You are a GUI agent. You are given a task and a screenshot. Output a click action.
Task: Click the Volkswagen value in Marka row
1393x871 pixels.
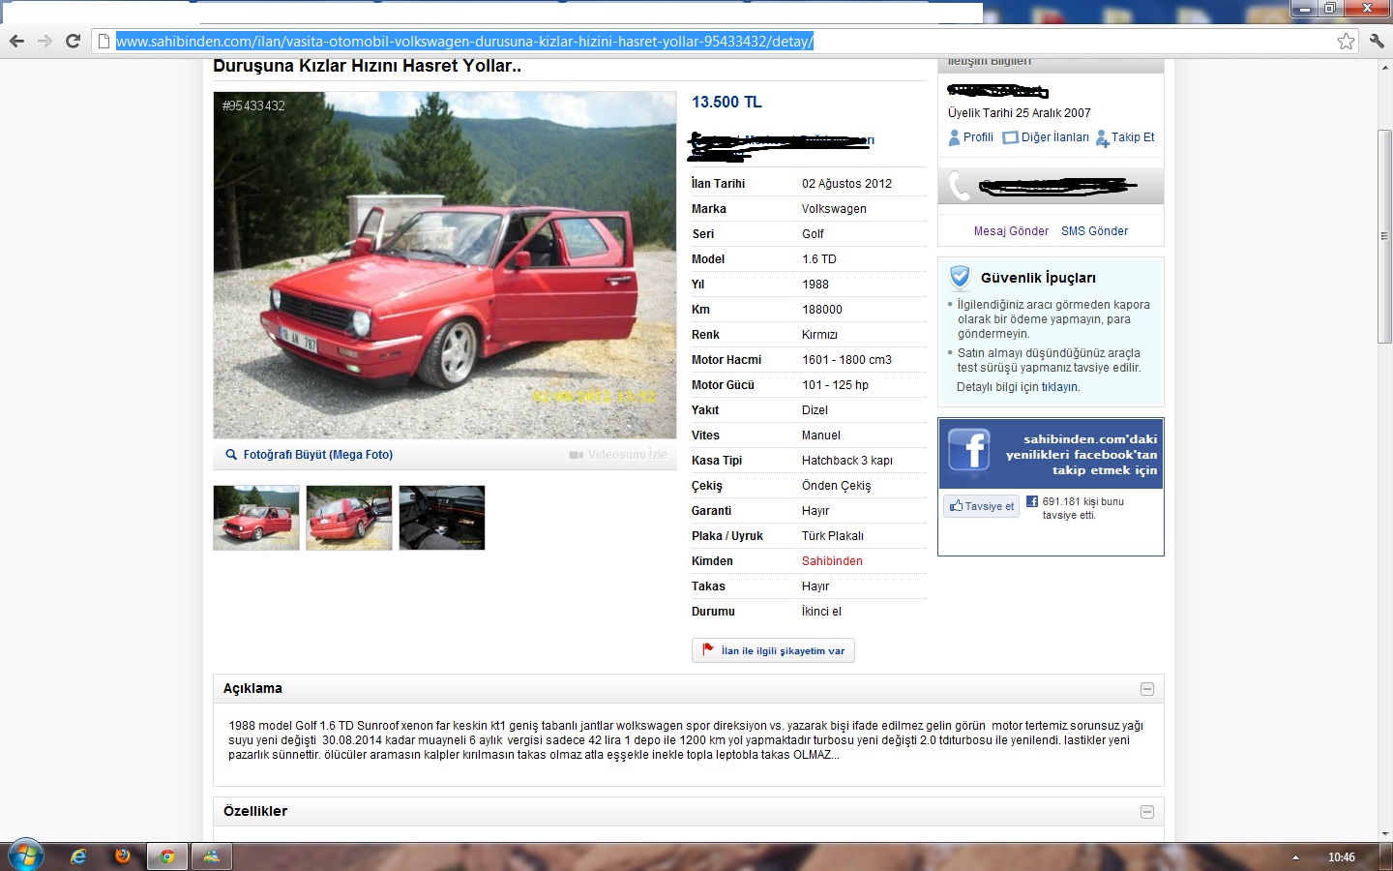834,209
